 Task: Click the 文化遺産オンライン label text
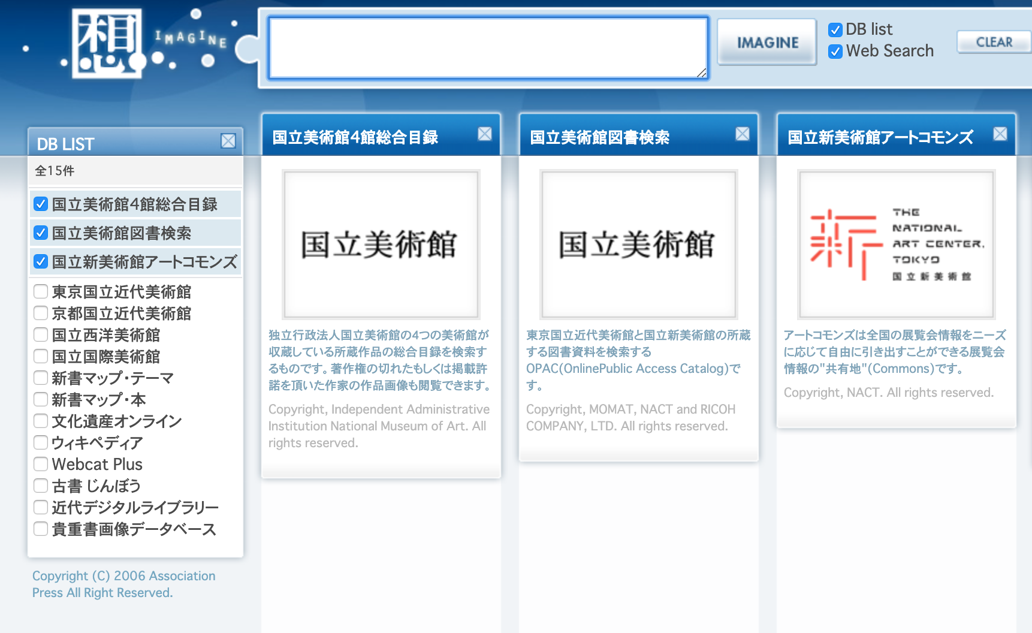coord(117,421)
